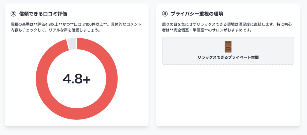Click the リアルな声を確認しましょう sentence
Image resolution: width=307 pixels, height=135 pixels.
73,31
